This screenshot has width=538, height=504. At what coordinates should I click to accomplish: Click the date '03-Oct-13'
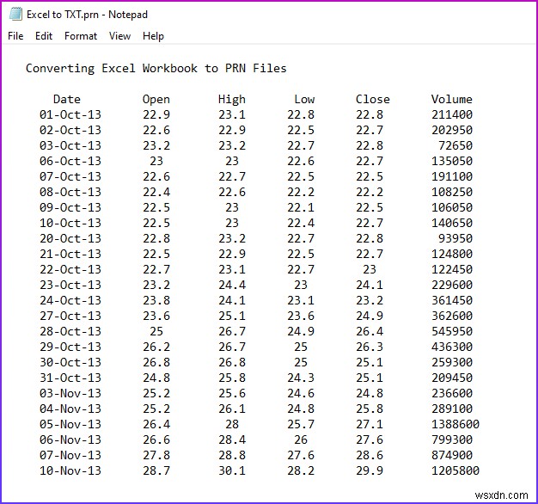pyautogui.click(x=70, y=145)
